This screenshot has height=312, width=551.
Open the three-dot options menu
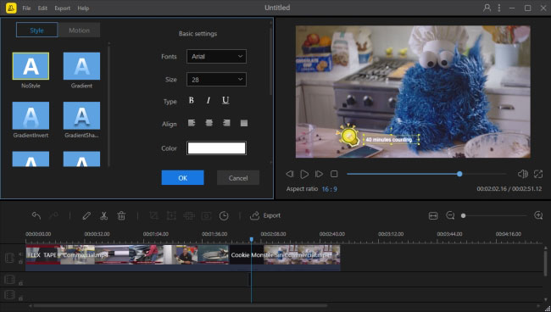coord(499,8)
